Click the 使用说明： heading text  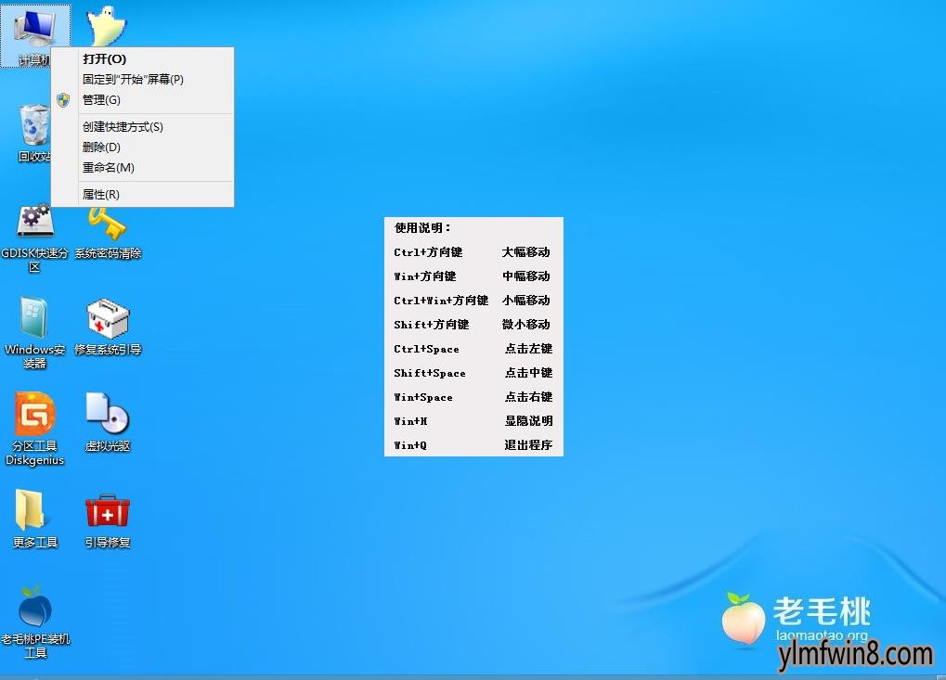423,228
